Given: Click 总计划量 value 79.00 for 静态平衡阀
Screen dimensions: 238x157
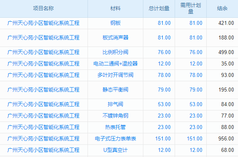Looking at the screenshot, I should pyautogui.click(x=164, y=90).
